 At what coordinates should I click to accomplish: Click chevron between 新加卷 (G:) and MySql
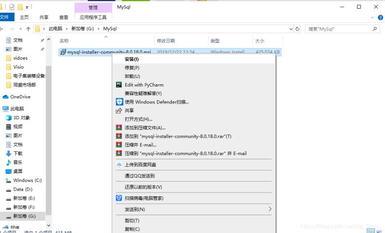(99, 29)
